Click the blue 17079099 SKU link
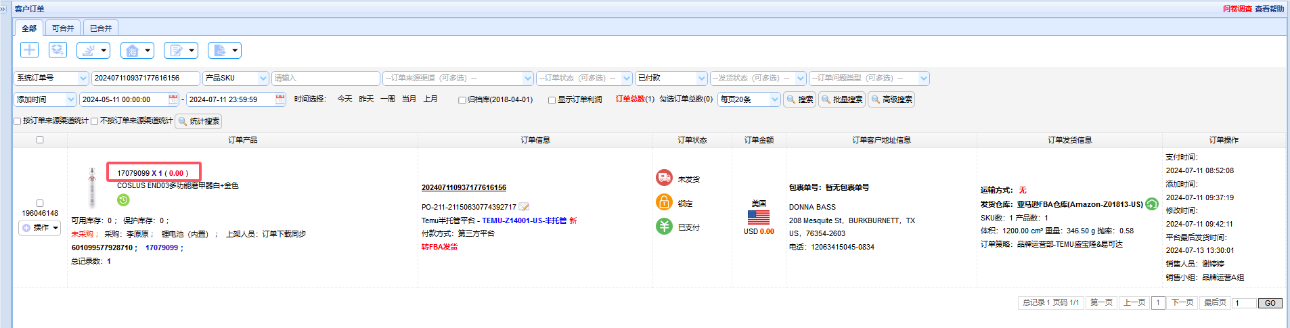 click(162, 248)
